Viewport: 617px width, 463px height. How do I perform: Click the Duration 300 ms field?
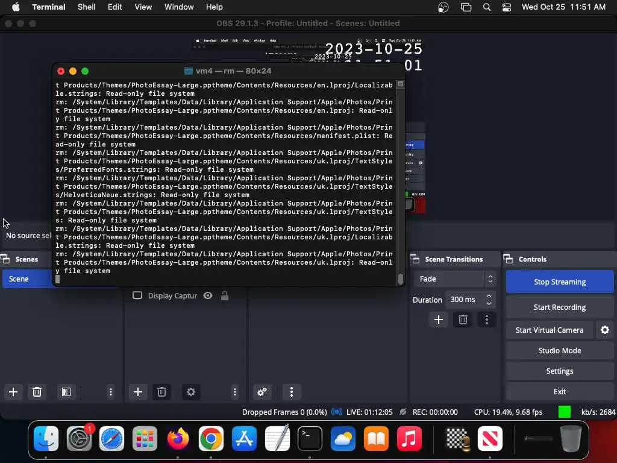point(465,300)
